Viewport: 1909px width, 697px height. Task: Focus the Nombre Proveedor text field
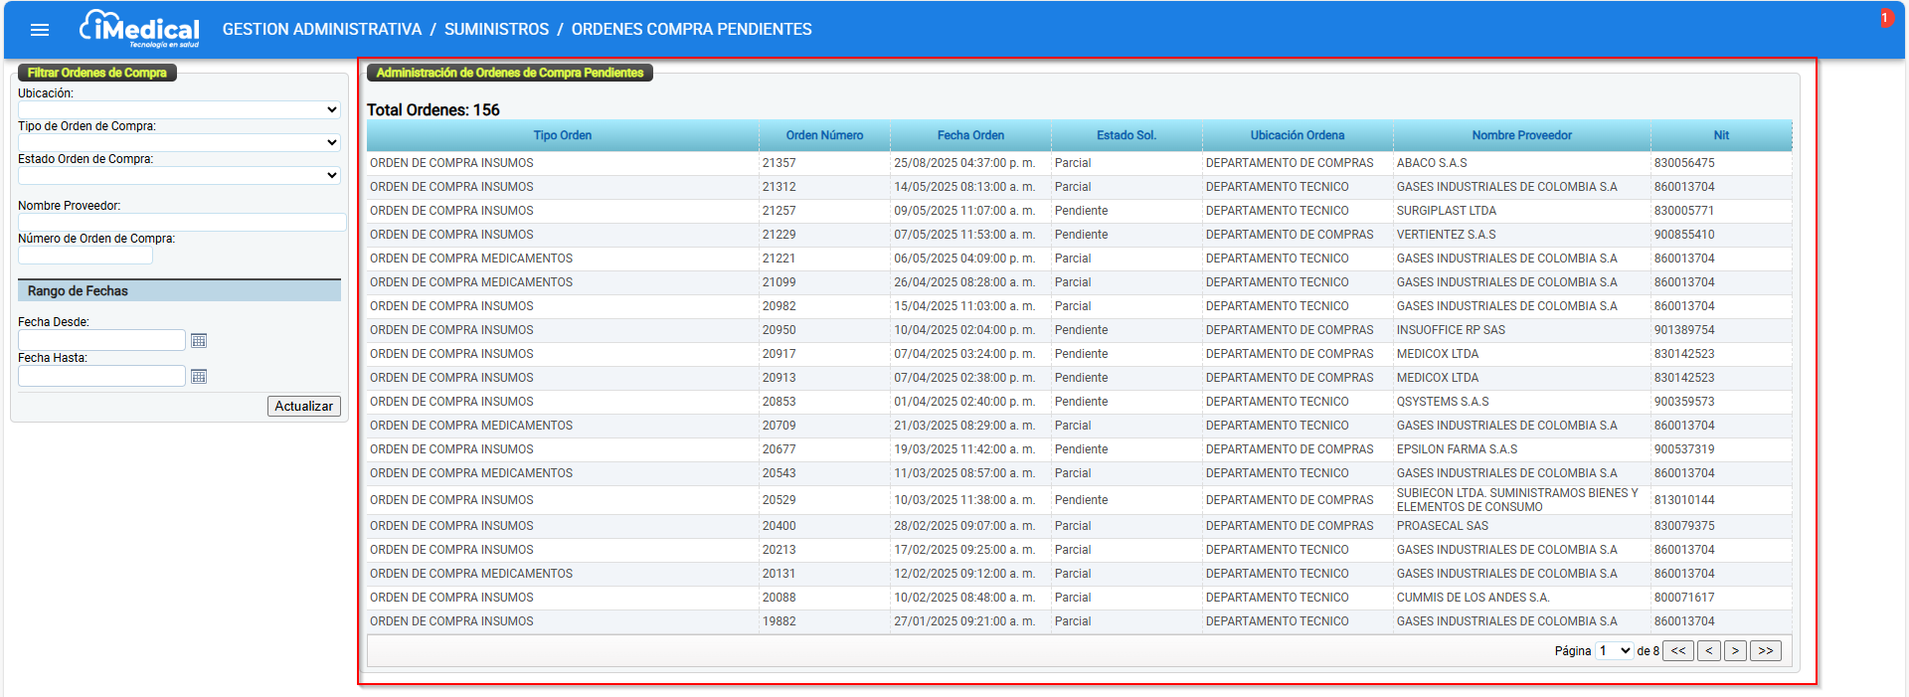pos(182,223)
